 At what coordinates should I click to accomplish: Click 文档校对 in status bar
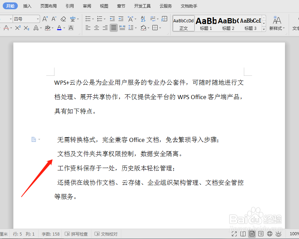[106, 234]
